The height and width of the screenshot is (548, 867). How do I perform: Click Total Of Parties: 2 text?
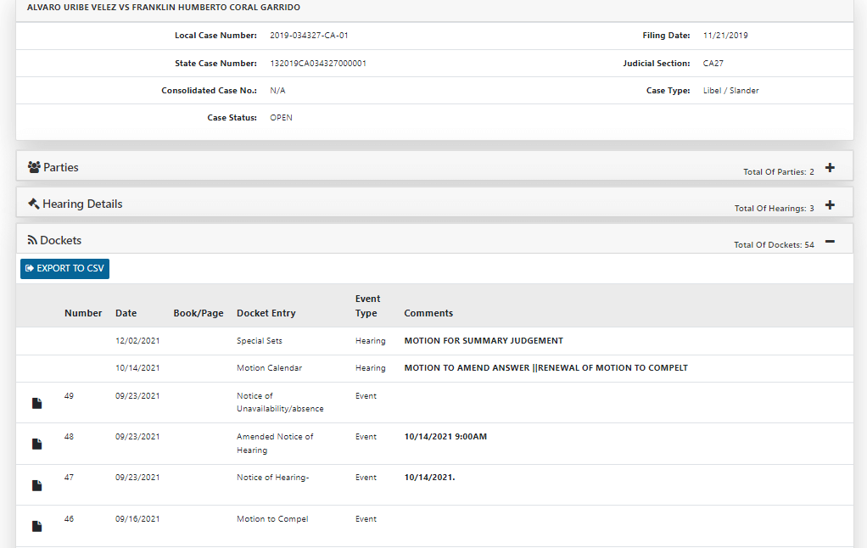(x=779, y=172)
